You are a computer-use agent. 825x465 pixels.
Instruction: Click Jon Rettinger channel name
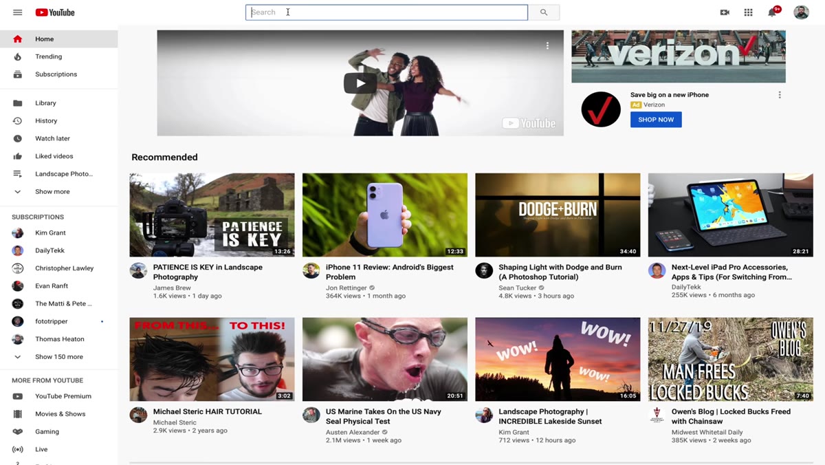click(346, 288)
